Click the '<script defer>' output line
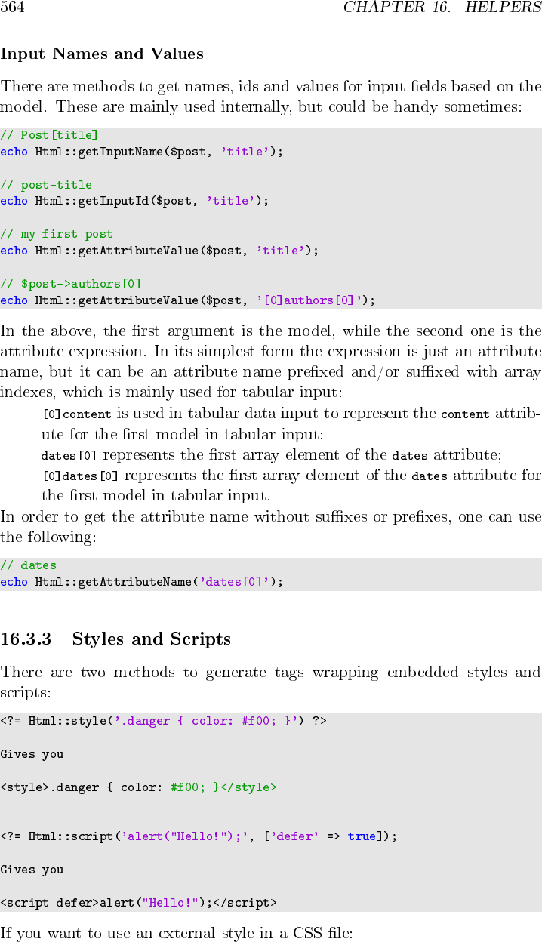Image resolution: width=542 pixels, height=942 pixels. click(138, 903)
